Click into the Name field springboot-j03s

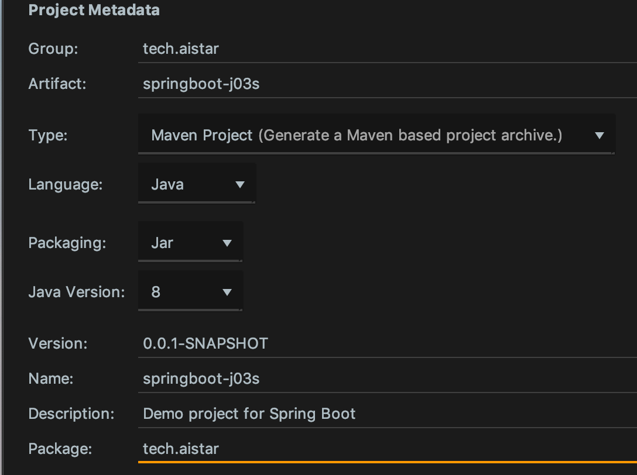pyautogui.click(x=388, y=379)
